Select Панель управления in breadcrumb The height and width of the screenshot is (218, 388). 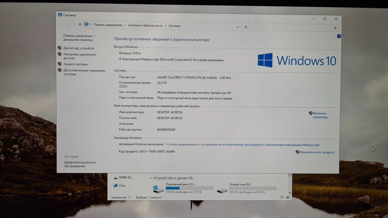[x=108, y=25]
